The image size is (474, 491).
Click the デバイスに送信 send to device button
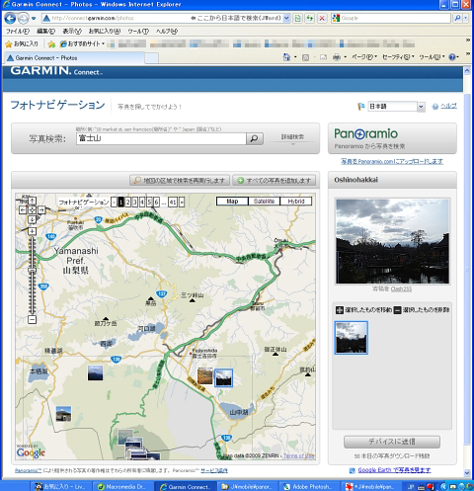[x=392, y=442]
